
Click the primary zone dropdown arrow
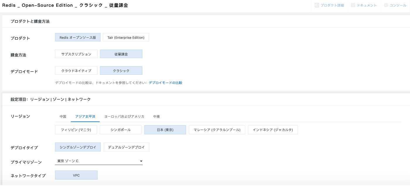click(x=141, y=161)
